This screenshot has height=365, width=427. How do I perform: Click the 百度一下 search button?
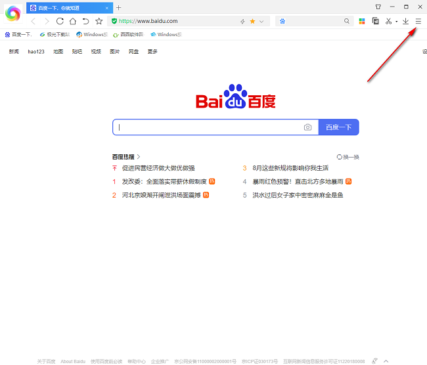tap(339, 127)
